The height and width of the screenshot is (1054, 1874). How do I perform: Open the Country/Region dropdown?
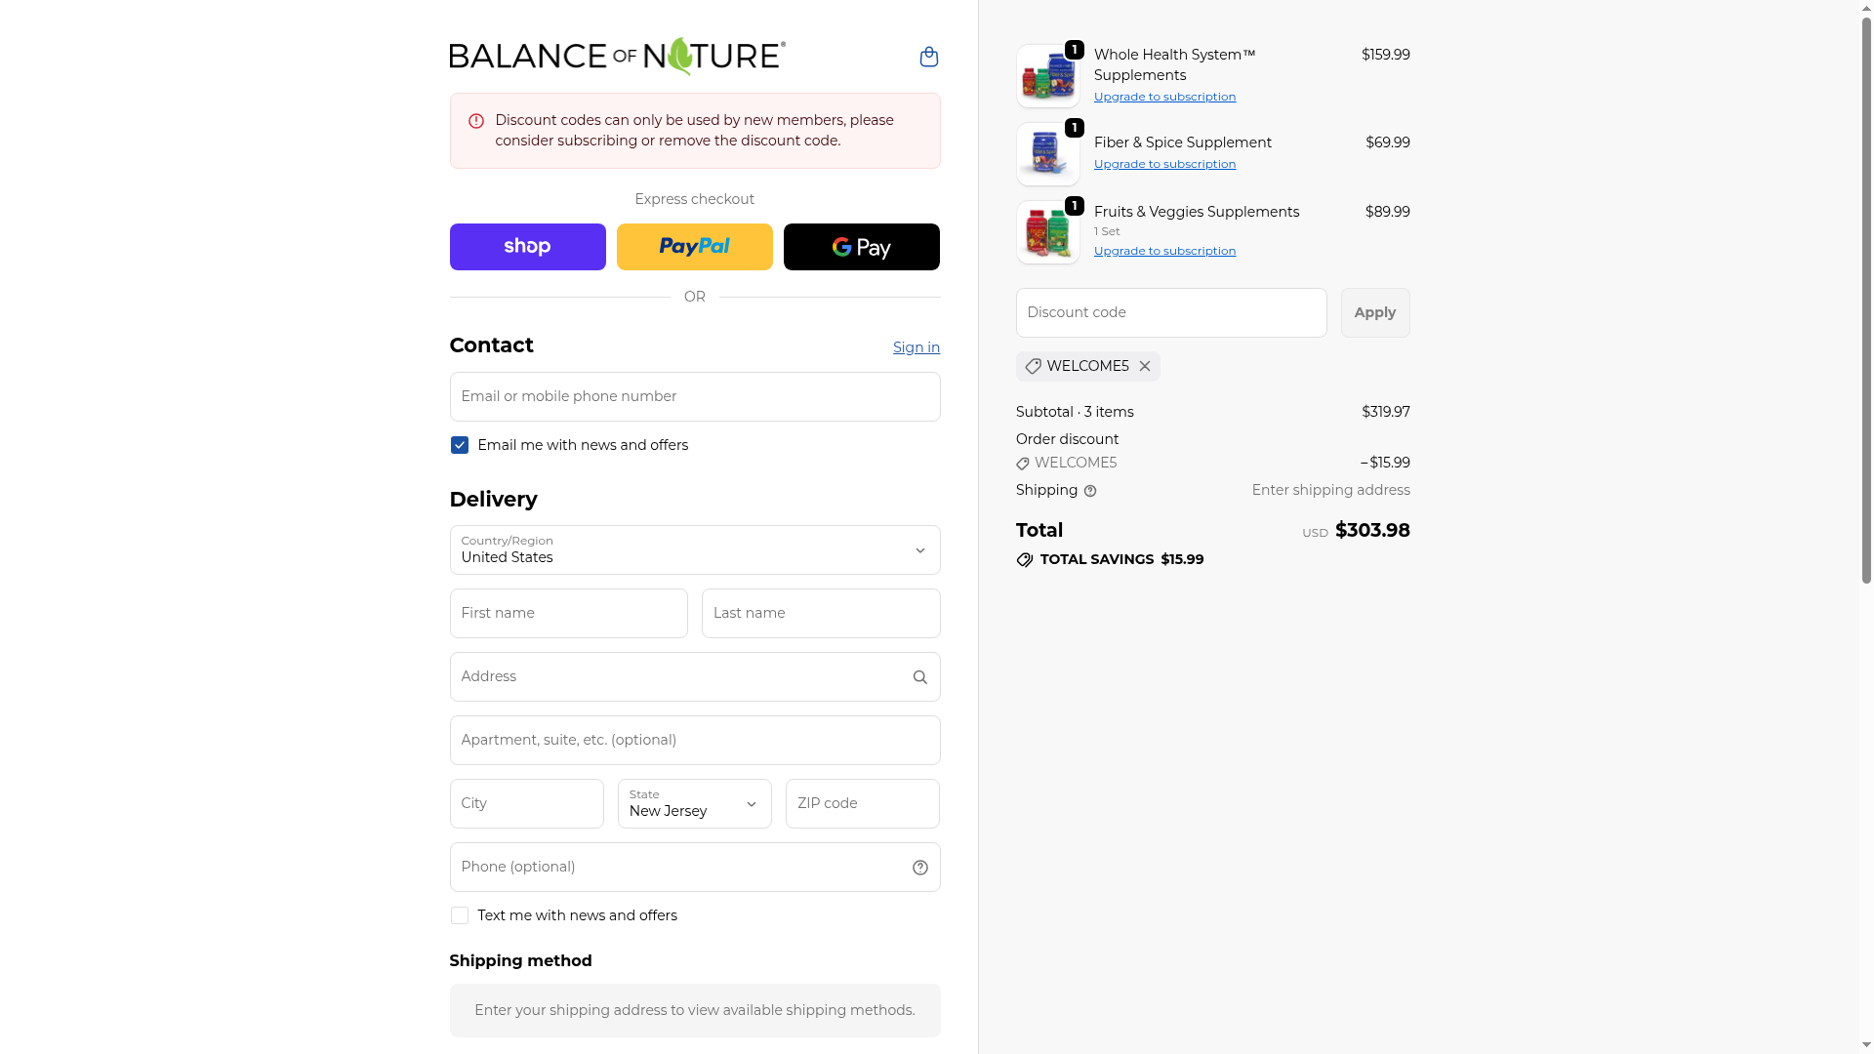694,550
